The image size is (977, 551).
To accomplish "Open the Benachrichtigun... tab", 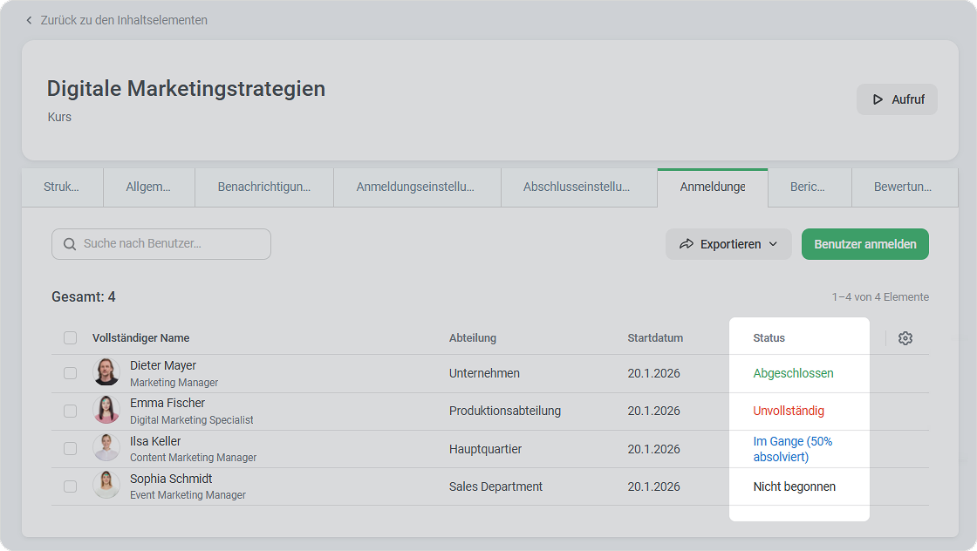I will (x=264, y=187).
